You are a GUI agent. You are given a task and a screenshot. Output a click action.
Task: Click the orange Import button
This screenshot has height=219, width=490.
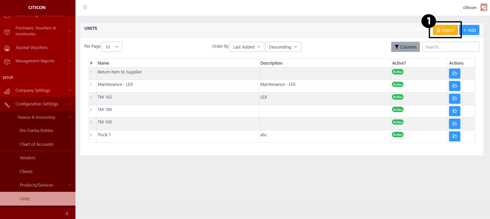tap(445, 30)
